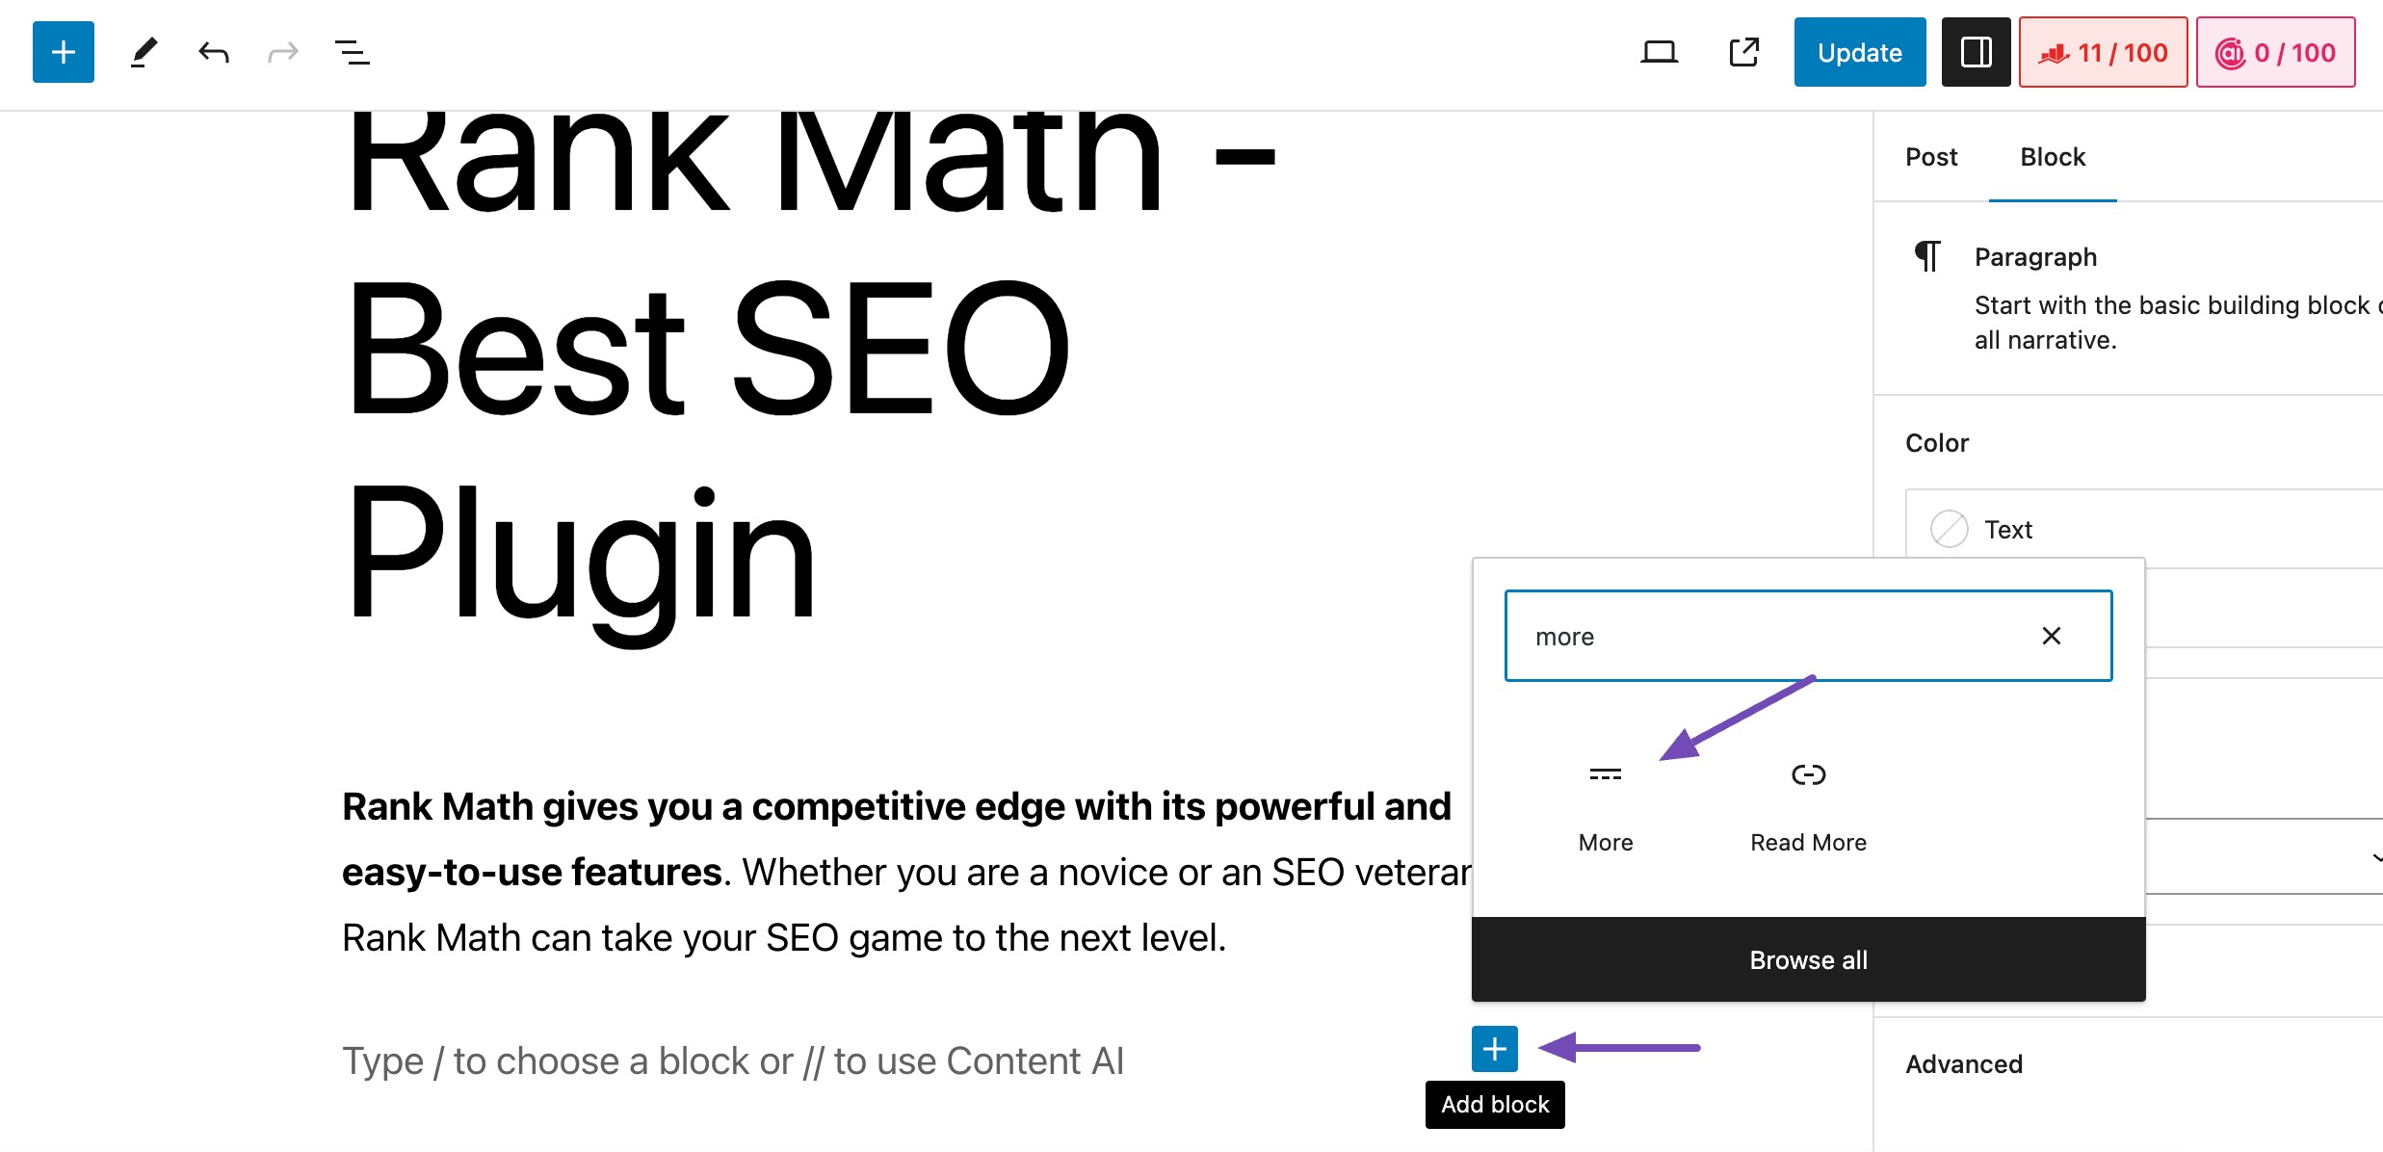The height and width of the screenshot is (1152, 2383).
Task: Click the preview/responsive toggle icon
Action: click(x=1660, y=55)
